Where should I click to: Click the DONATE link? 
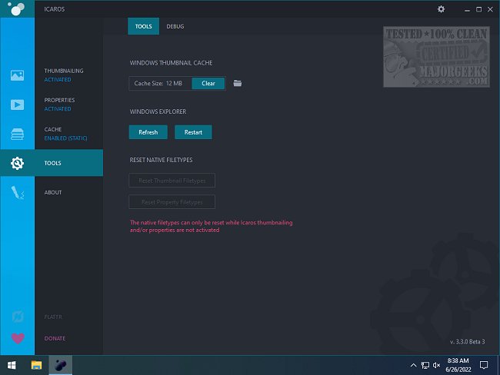[x=55, y=338]
